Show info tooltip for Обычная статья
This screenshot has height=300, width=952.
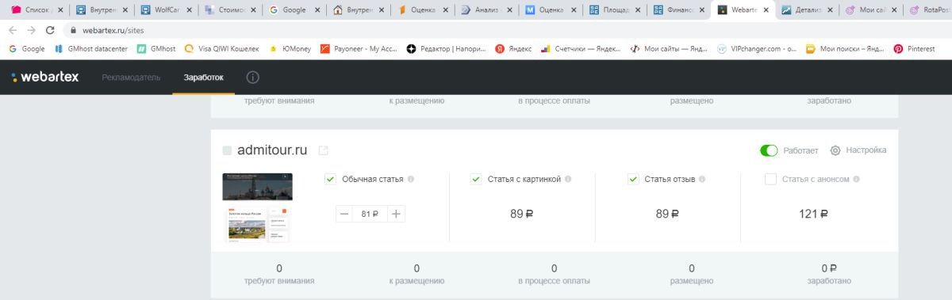coord(411,180)
